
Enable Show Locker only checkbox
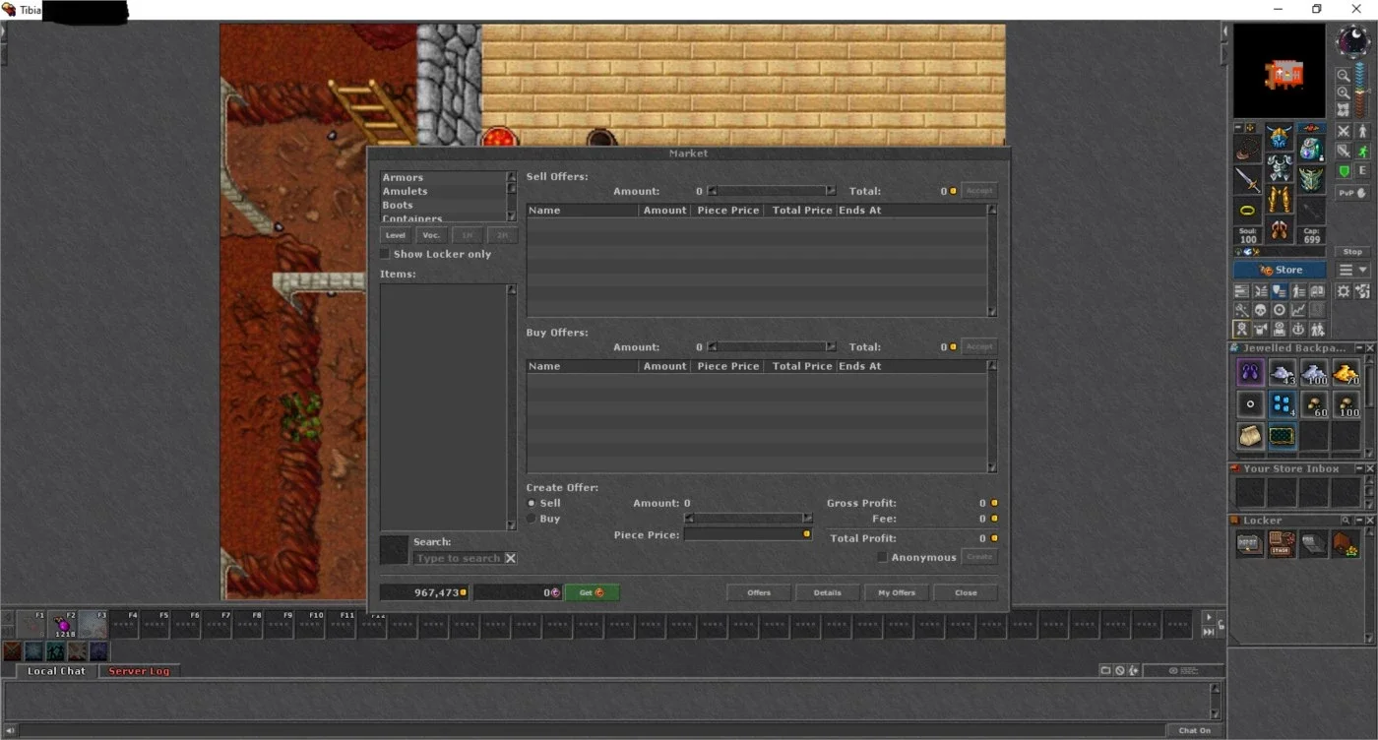tap(385, 254)
